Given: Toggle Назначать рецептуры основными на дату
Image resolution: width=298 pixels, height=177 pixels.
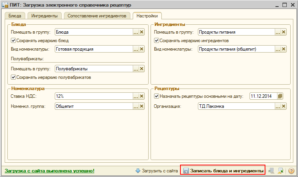Looking at the screenshot, I should [x=157, y=96].
